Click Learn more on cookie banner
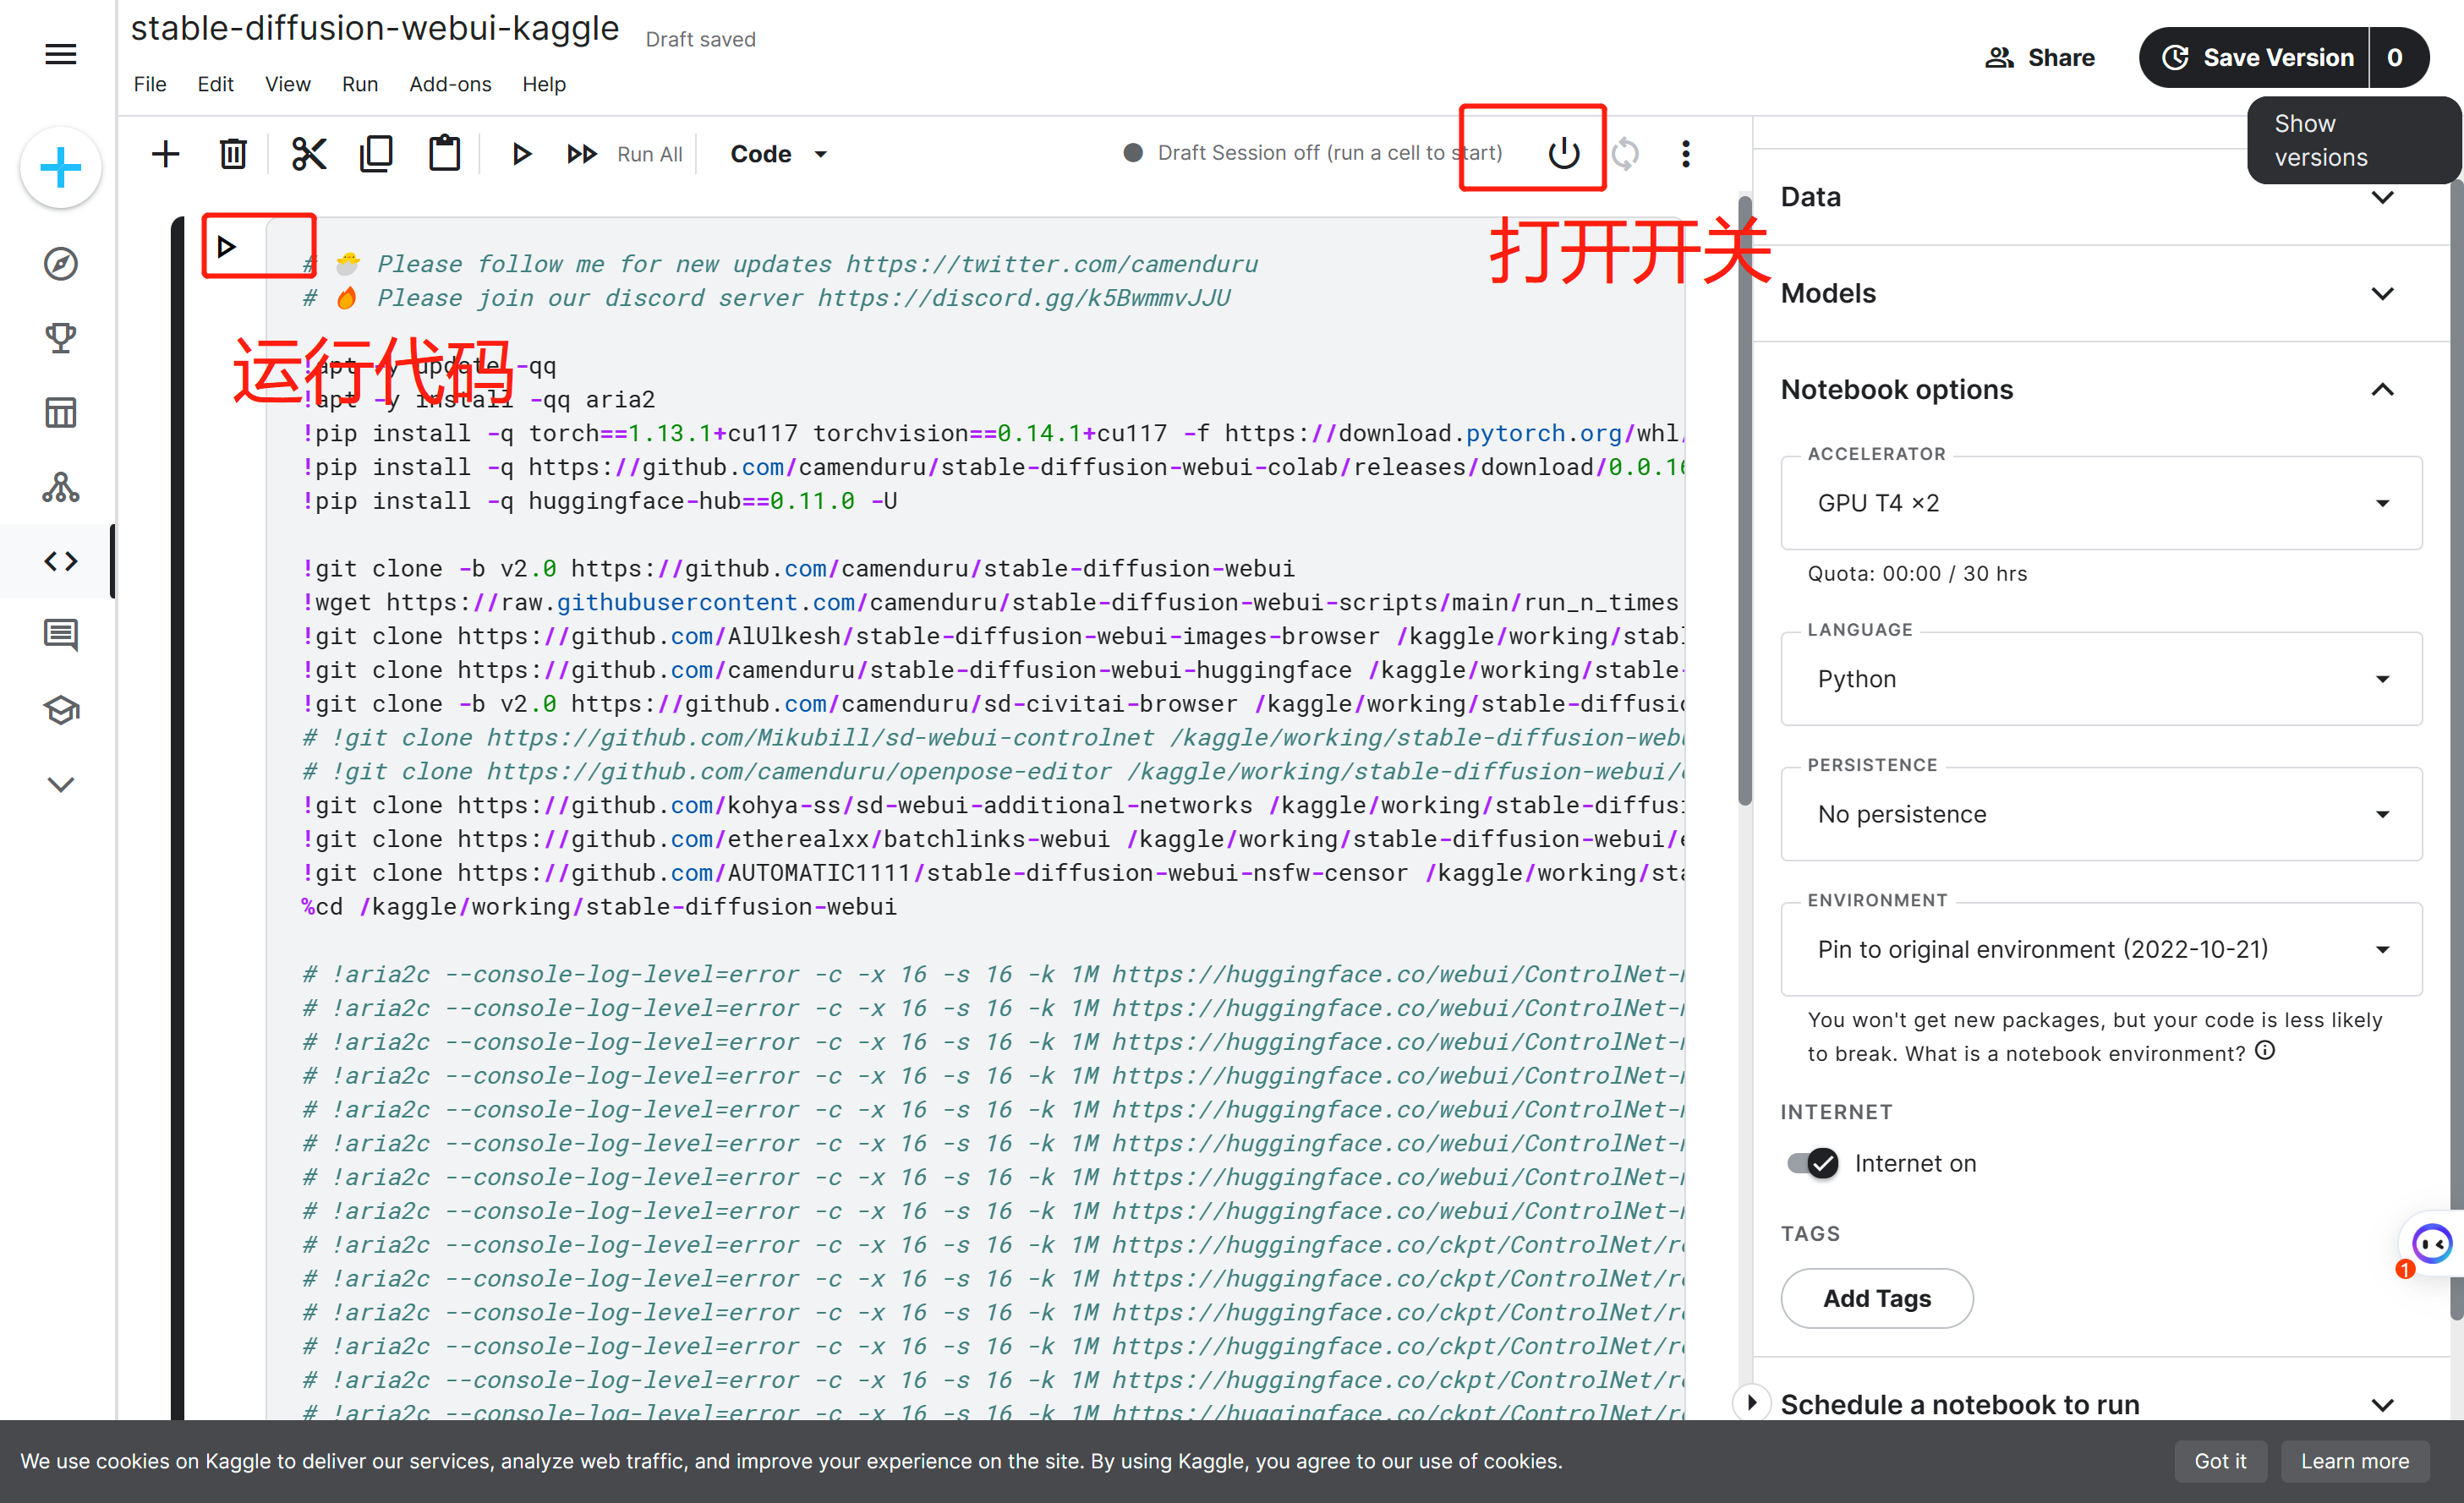 click(2354, 1461)
